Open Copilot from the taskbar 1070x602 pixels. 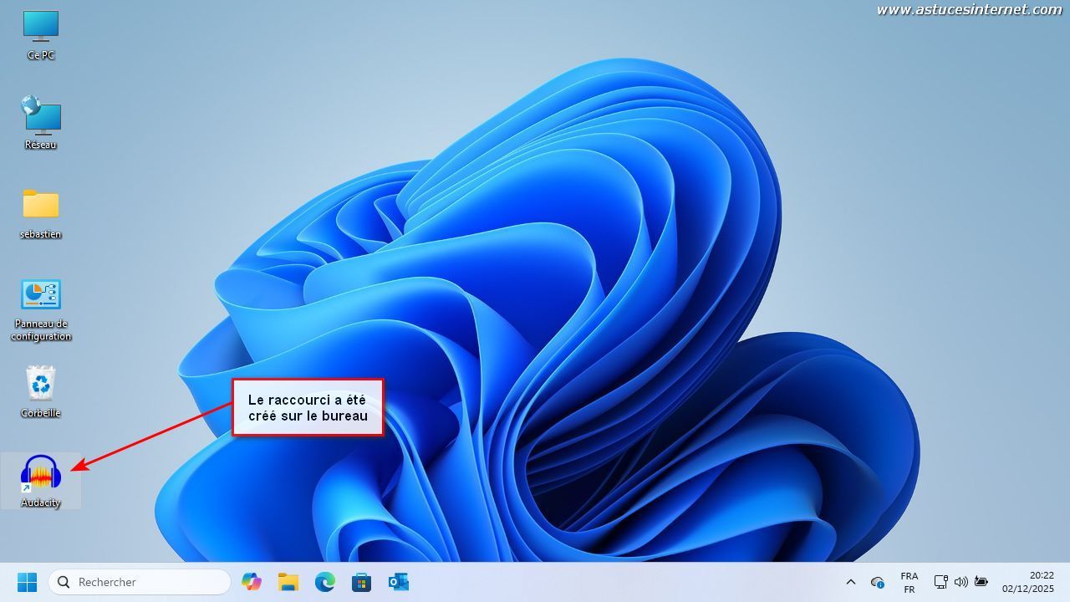point(251,582)
